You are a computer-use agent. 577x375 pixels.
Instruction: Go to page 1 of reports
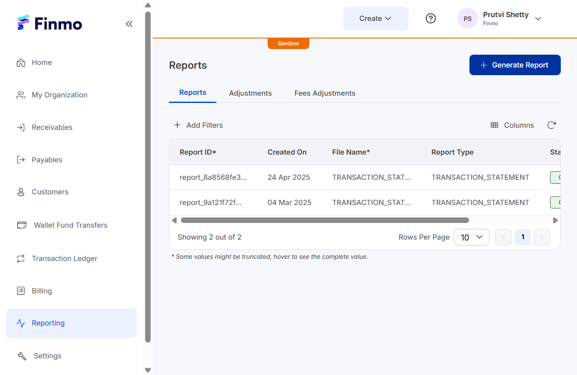click(523, 237)
